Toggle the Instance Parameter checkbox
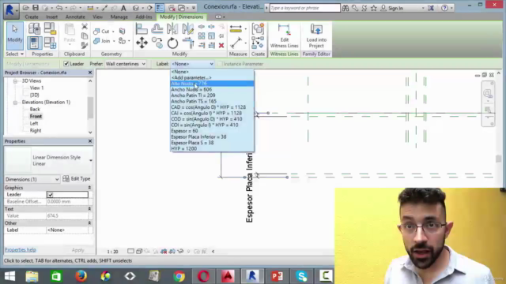The height and width of the screenshot is (284, 506). tap(220, 64)
